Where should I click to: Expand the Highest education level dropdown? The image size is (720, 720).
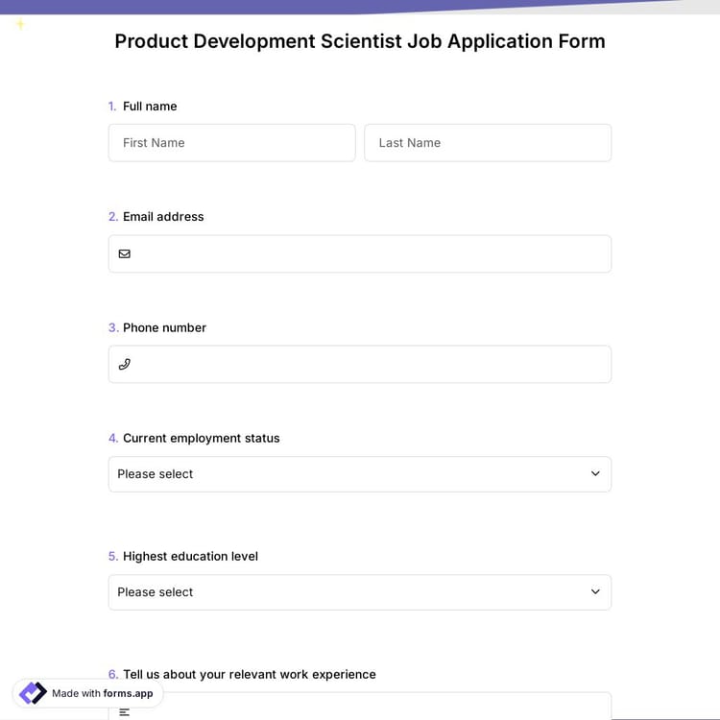point(359,592)
